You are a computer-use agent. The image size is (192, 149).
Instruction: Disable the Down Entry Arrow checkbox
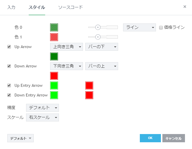(x=9, y=95)
